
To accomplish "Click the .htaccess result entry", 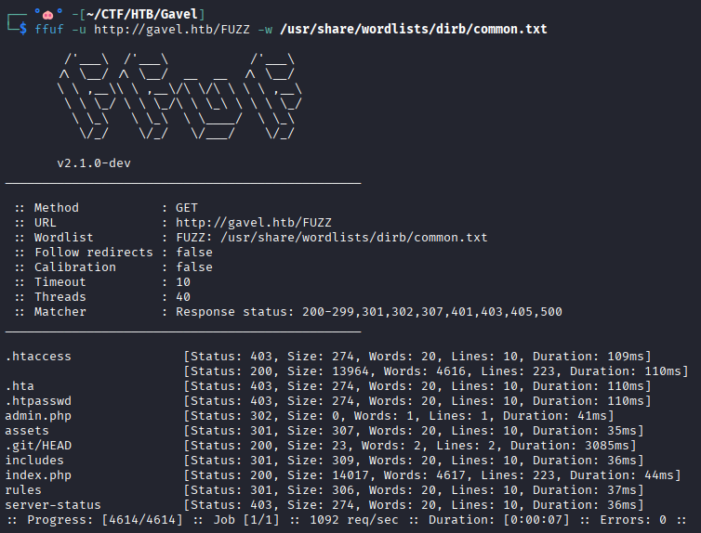I will 38,357.
